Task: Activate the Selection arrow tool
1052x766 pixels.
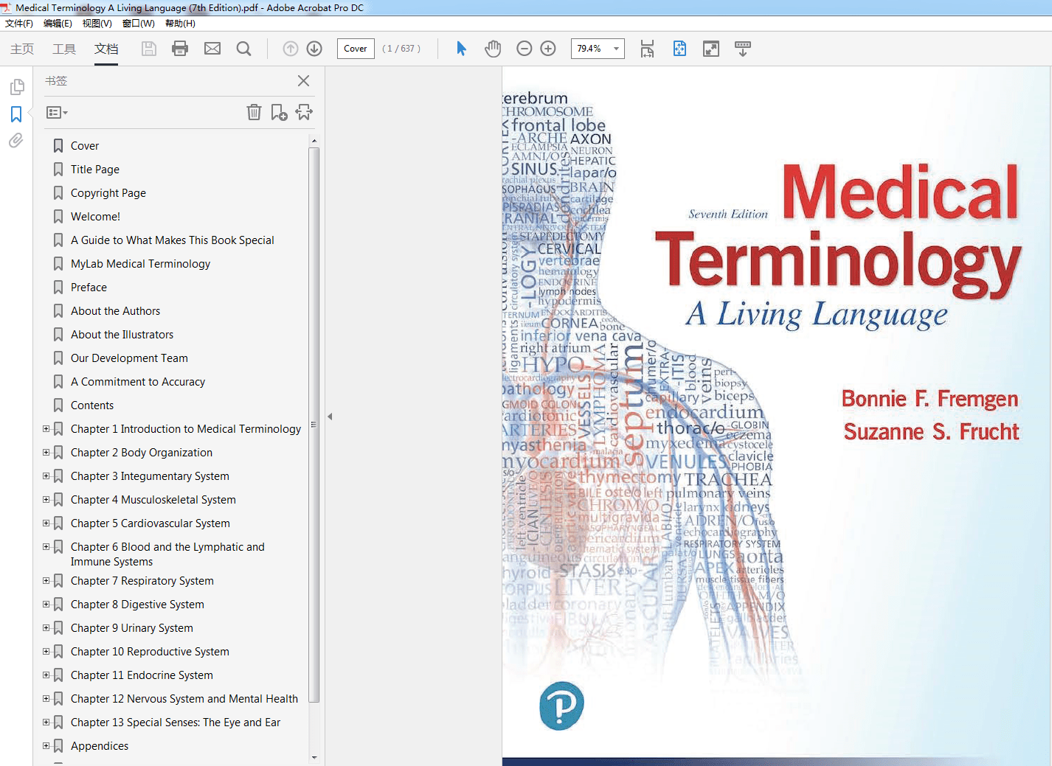Action: click(x=460, y=48)
